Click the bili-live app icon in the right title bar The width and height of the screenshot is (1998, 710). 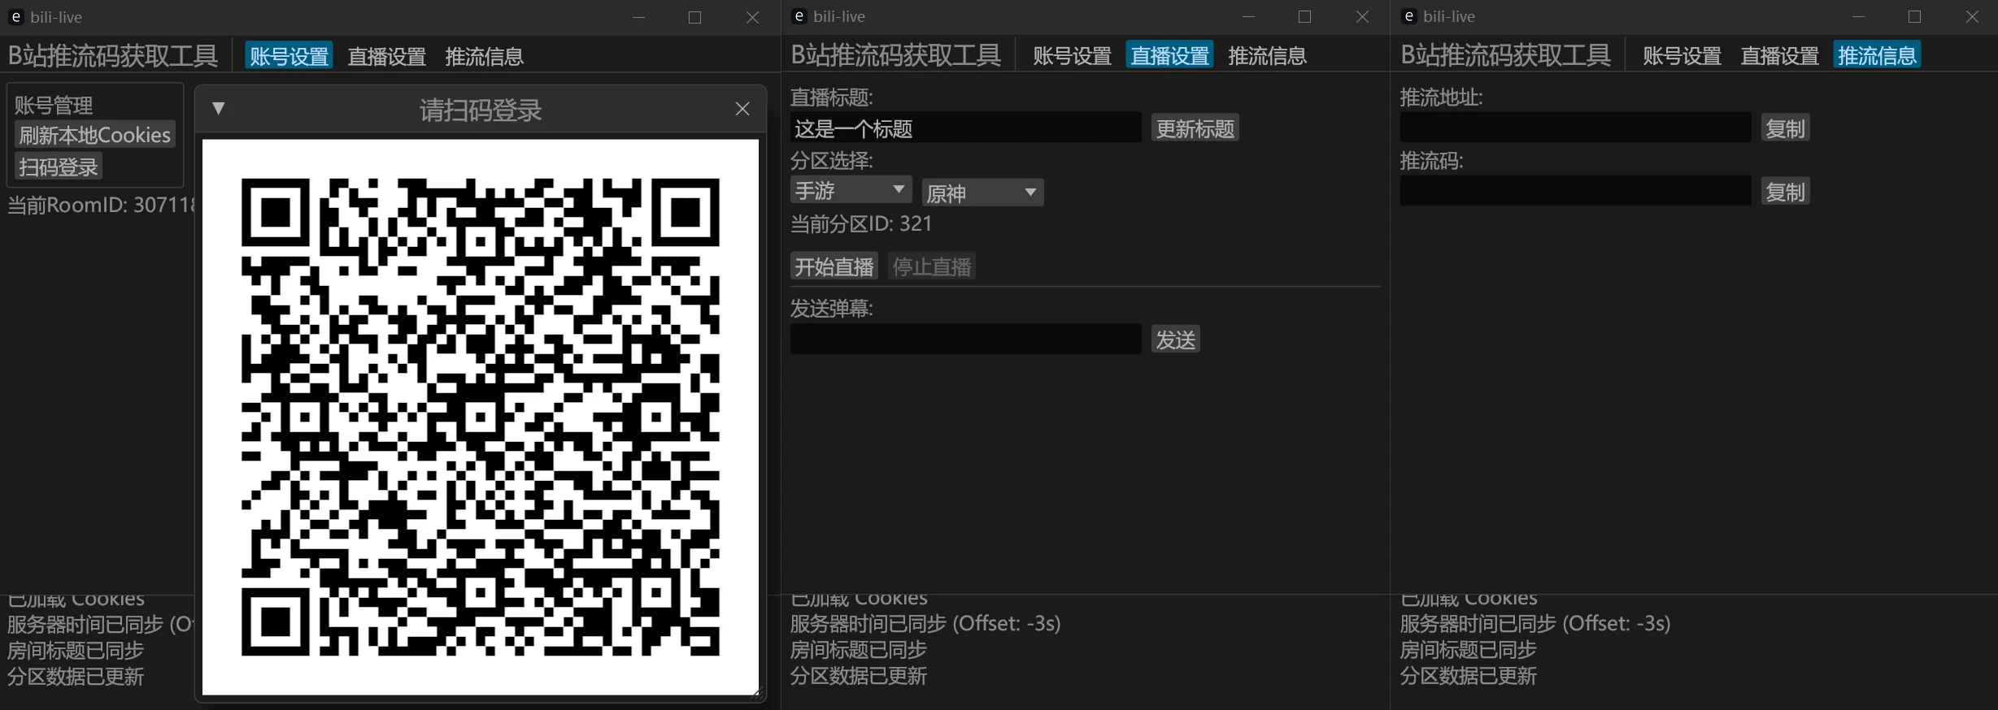[1408, 16]
